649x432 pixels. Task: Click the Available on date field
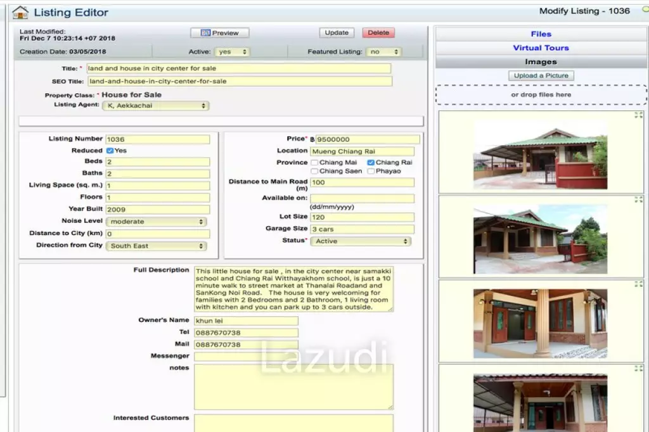(x=362, y=199)
